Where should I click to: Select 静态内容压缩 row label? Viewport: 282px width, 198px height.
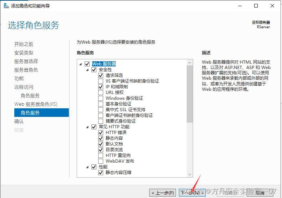click(119, 173)
